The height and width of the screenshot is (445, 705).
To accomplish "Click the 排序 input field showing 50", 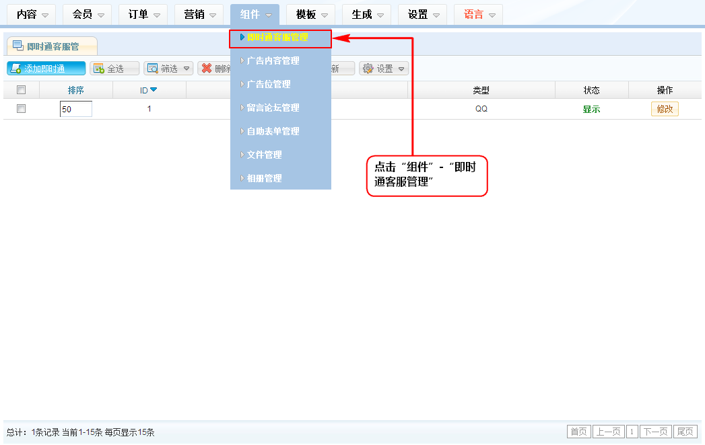I will (x=75, y=109).
